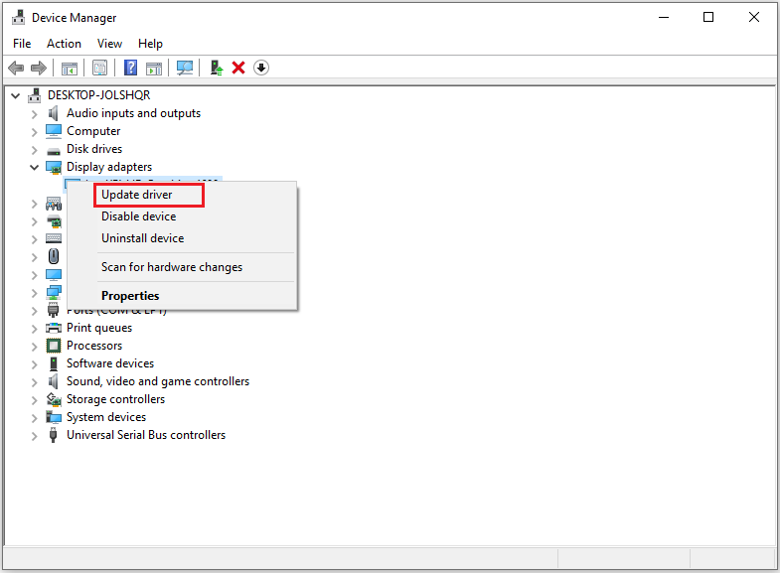Select the Audio inputs and outputs label

[134, 113]
